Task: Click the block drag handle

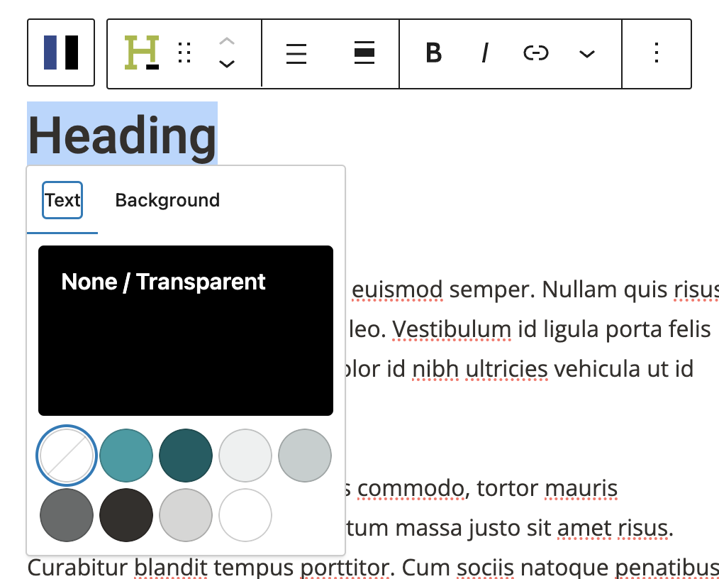Action: pyautogui.click(x=184, y=53)
